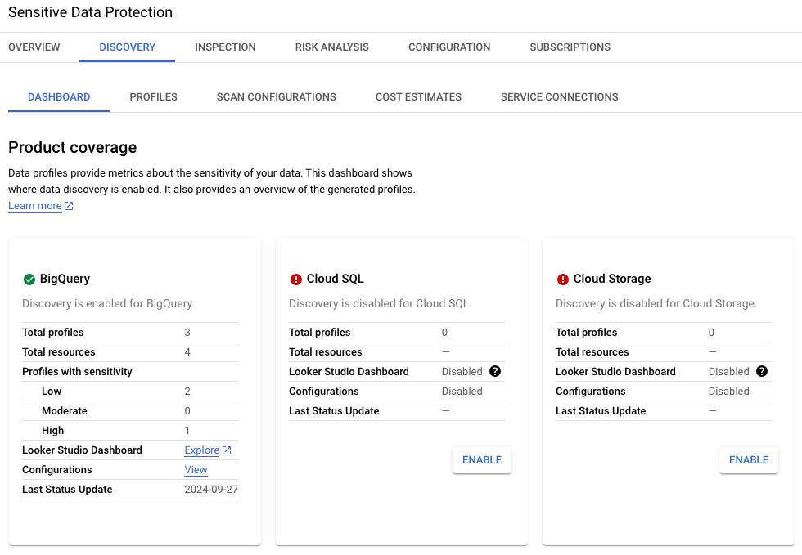Screen dimensions: 802x555
Task: Open help tooltip for Cloud SQL Looker Studio Dashboard
Action: [x=494, y=372]
